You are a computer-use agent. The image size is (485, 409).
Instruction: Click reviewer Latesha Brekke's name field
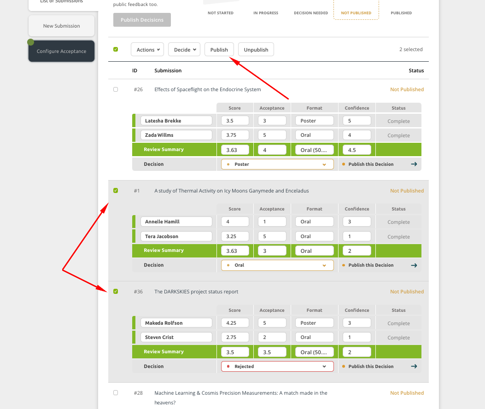pos(176,121)
